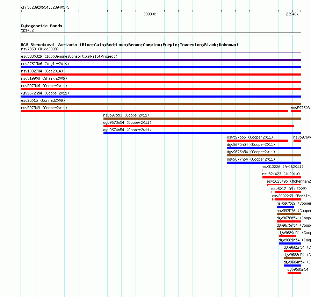Click the dgv9680n54 variant label
The image size is (311, 297).
point(295,233)
